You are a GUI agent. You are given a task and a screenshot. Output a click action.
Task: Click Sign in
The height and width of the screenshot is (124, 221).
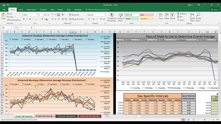coord(190,5)
